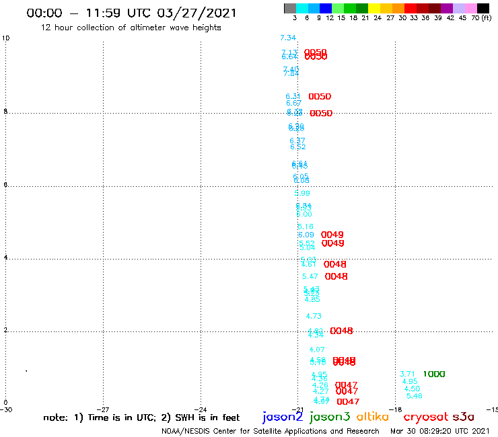Select the red 0049 label beside 6.09
The image size is (498, 437).
[332, 235]
